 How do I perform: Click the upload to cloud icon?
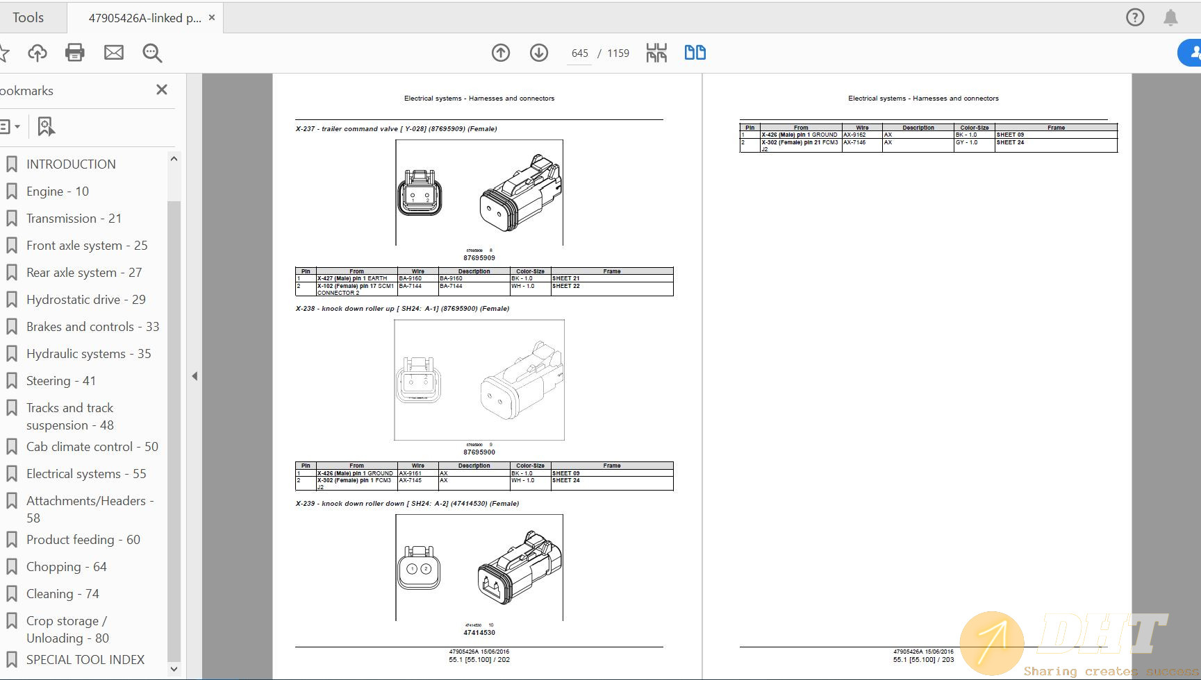38,53
